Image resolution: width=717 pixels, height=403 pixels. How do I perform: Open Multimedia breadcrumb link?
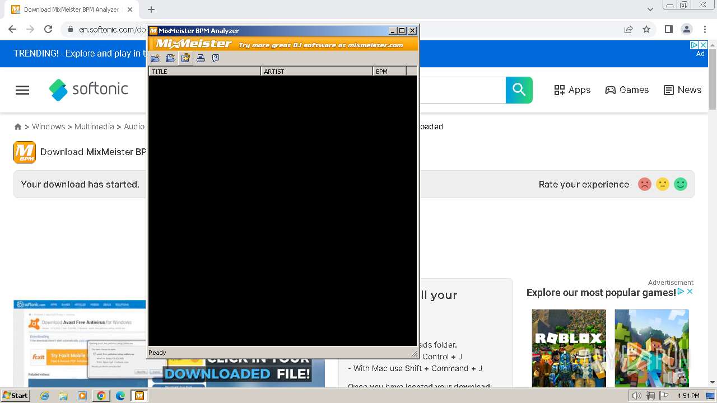point(94,126)
